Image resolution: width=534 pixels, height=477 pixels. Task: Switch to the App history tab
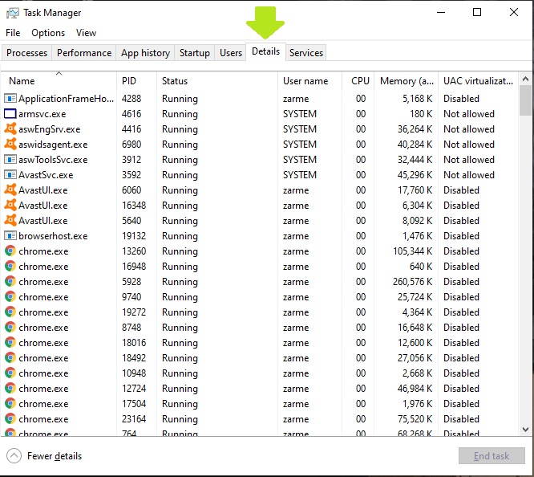(145, 53)
